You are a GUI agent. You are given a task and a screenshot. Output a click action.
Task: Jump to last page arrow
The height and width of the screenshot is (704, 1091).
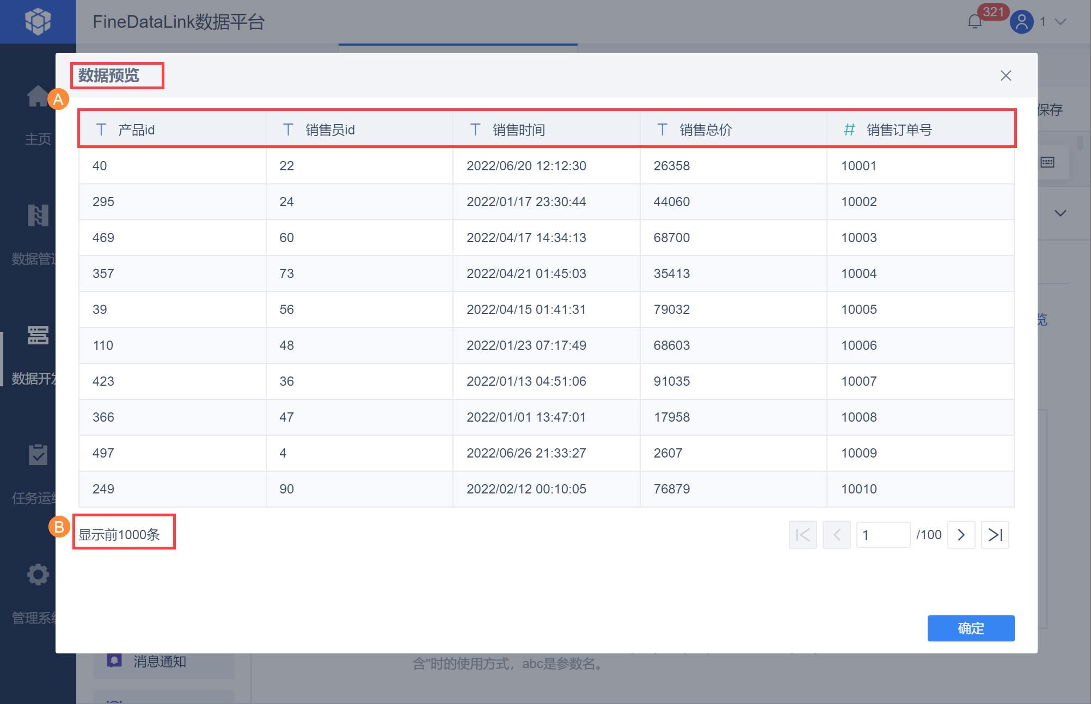coord(995,535)
